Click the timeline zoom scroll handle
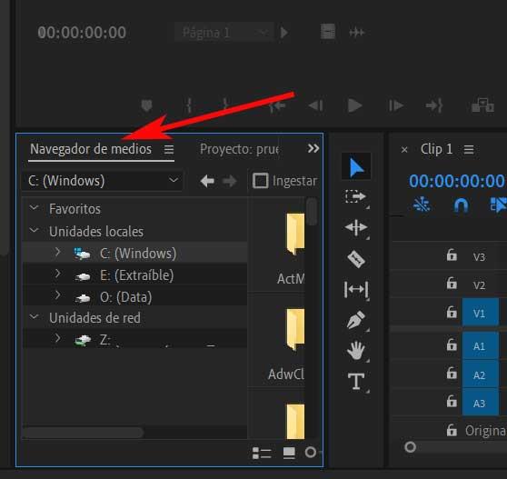The width and height of the screenshot is (507, 479). pyautogui.click(x=410, y=447)
